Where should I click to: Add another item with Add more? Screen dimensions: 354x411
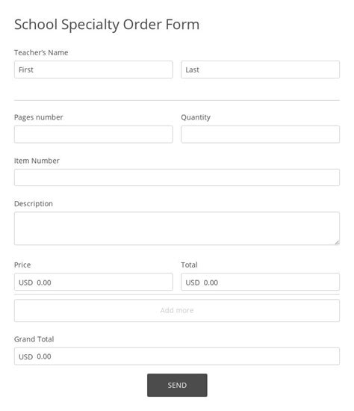tap(177, 311)
